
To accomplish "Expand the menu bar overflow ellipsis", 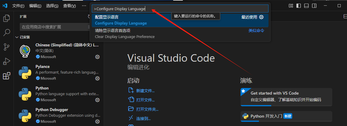I will click(84, 6).
